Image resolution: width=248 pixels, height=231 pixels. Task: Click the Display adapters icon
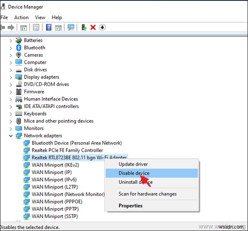point(19,77)
